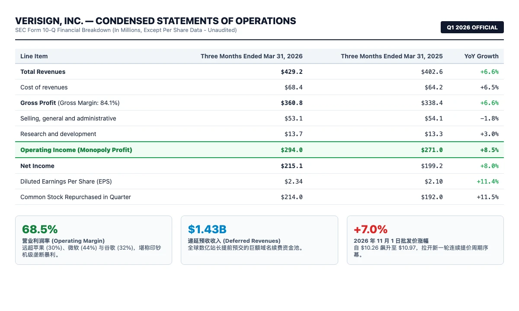This screenshot has width=519, height=311.
Task: Click the +8.0% growth cell
Action: point(489,166)
